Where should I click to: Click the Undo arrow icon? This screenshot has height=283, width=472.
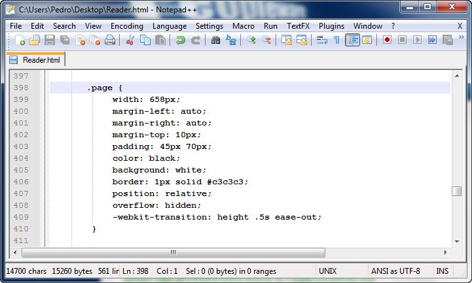pyautogui.click(x=180, y=40)
